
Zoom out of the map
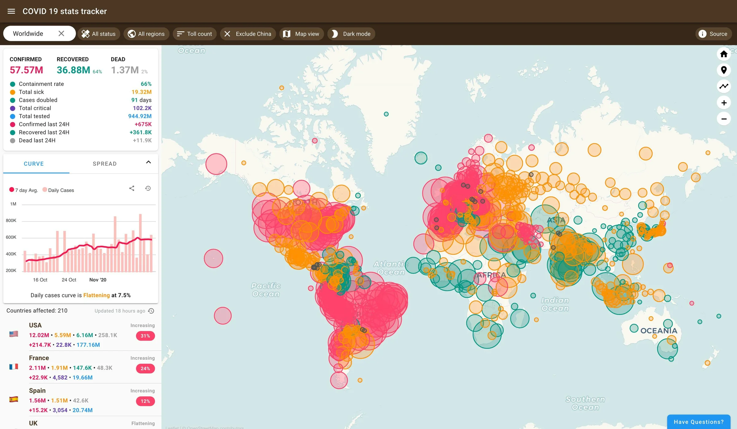[724, 119]
